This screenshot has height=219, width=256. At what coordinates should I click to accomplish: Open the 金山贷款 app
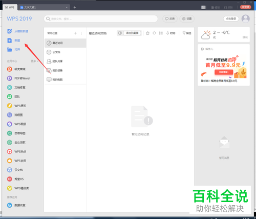point(16,142)
